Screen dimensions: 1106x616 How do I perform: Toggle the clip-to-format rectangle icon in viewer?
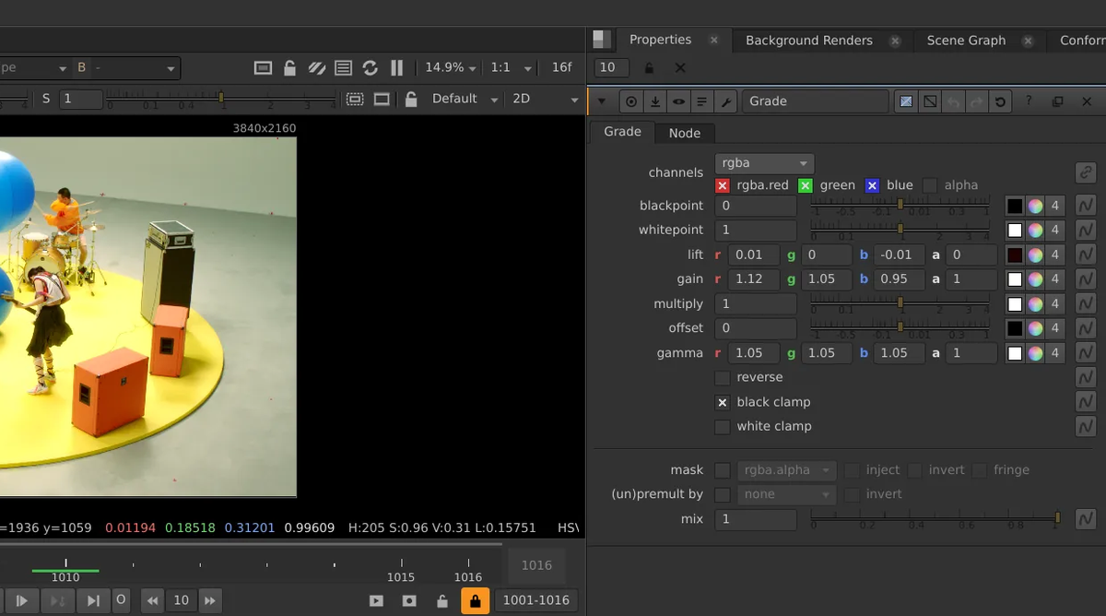(263, 68)
